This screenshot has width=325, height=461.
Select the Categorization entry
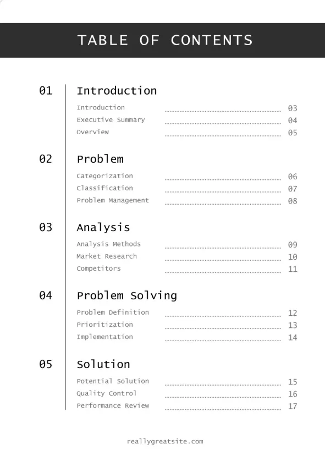pyautogui.click(x=105, y=176)
